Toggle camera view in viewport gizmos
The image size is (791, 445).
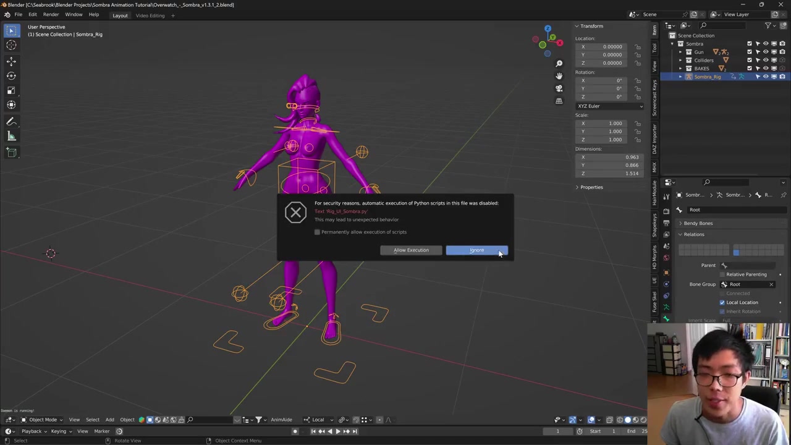tap(559, 88)
